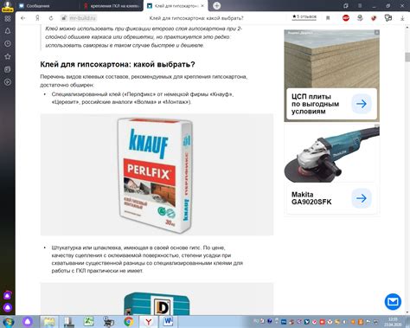Open the Alice icon in the taskbar
The image size is (410, 328).
pyautogui.click(x=28, y=322)
